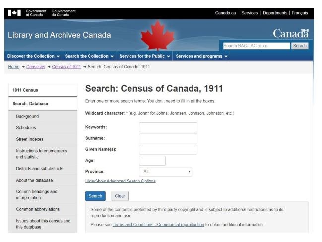
Task: Open Terms and Conditions - Commercial reproduction link
Action: pyautogui.click(x=158, y=225)
